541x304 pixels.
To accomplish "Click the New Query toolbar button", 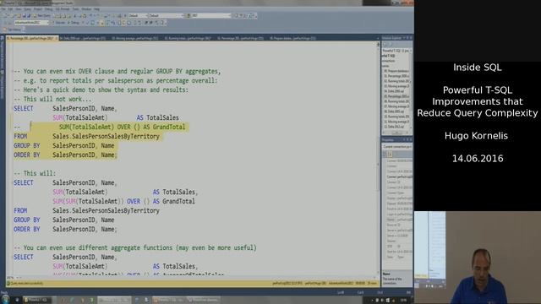I will pyautogui.click(x=41, y=15).
